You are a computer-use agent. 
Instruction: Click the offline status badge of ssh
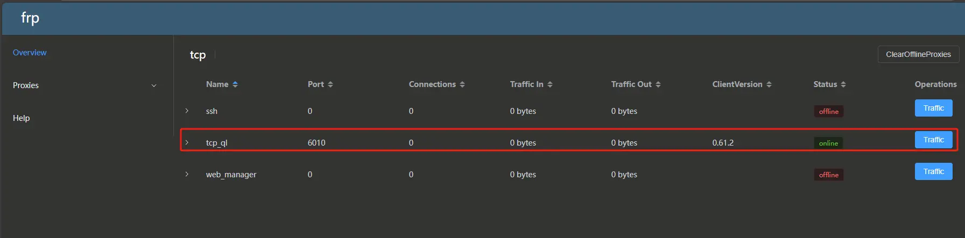[828, 111]
